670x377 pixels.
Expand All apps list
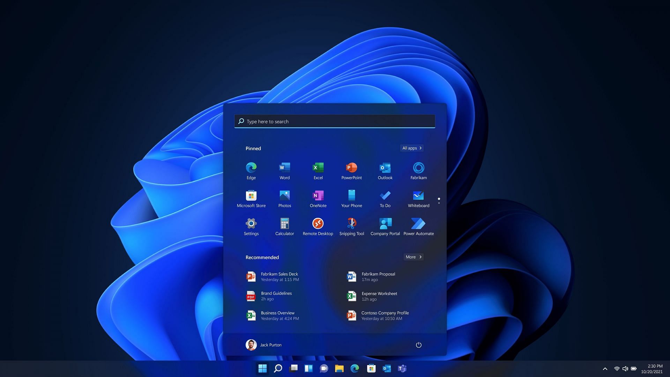click(x=411, y=148)
